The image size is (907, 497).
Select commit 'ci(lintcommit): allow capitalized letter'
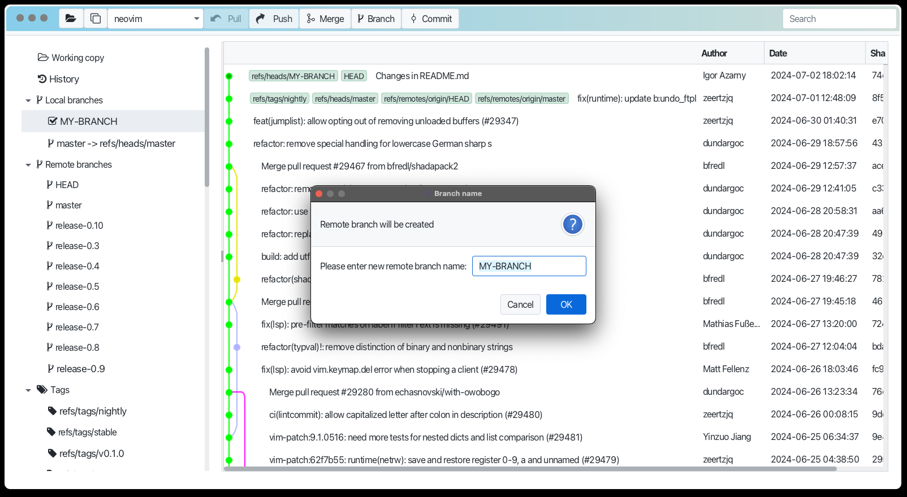[405, 415]
